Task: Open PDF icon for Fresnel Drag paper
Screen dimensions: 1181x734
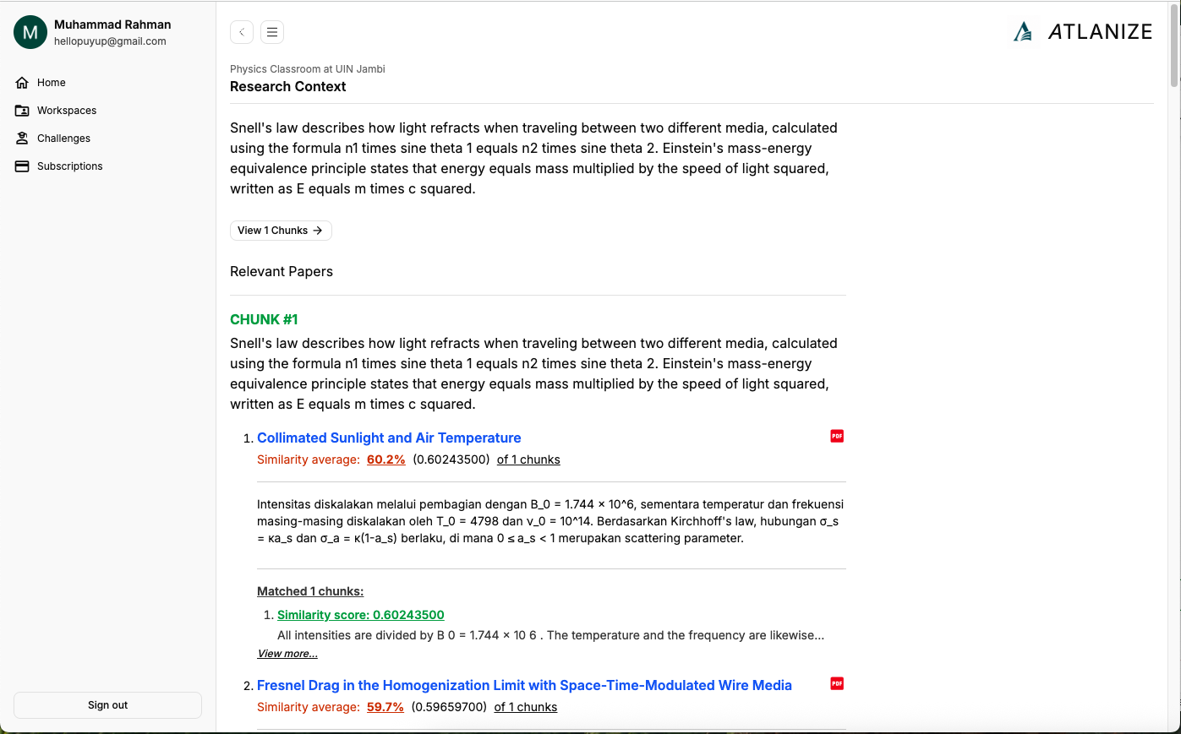Action: coord(837,683)
